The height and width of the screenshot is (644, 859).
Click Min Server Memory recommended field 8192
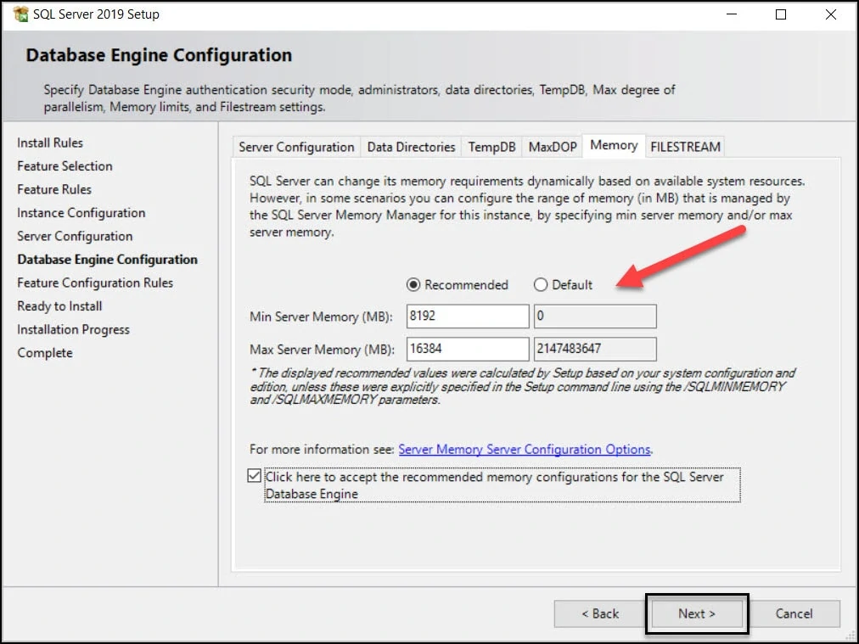click(468, 316)
